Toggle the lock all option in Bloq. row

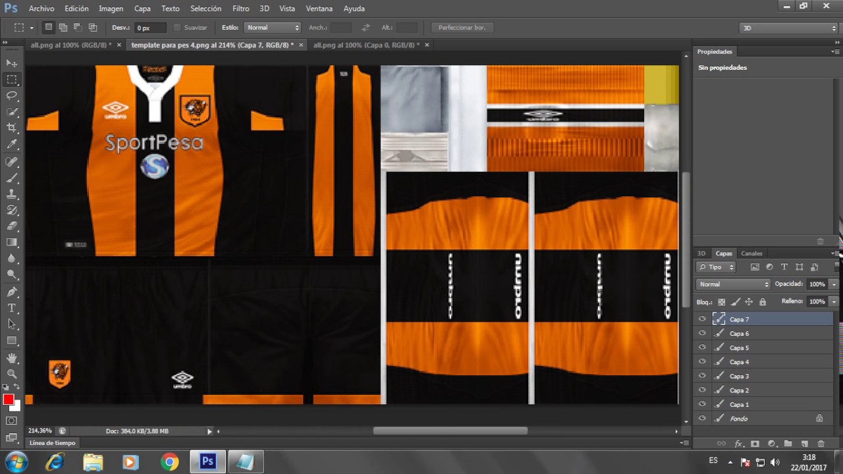coord(763,302)
